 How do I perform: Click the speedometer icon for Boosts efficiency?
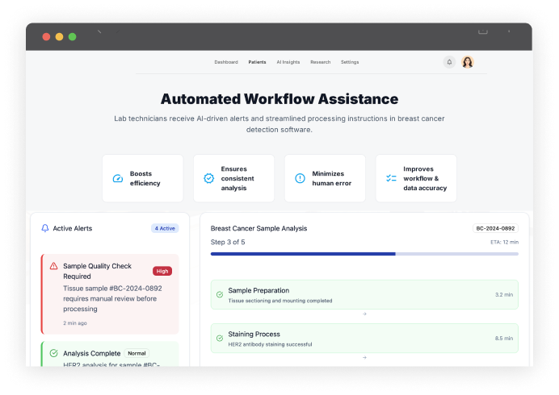coord(118,178)
